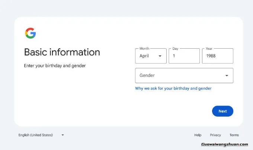Click the Month field's dropdown arrow

(x=160, y=56)
